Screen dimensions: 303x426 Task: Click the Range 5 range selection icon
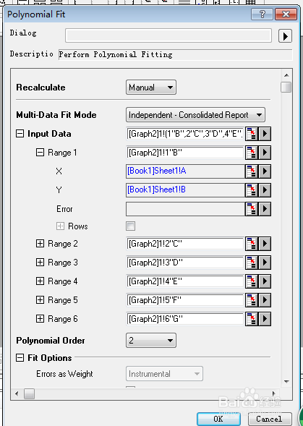[x=252, y=300]
